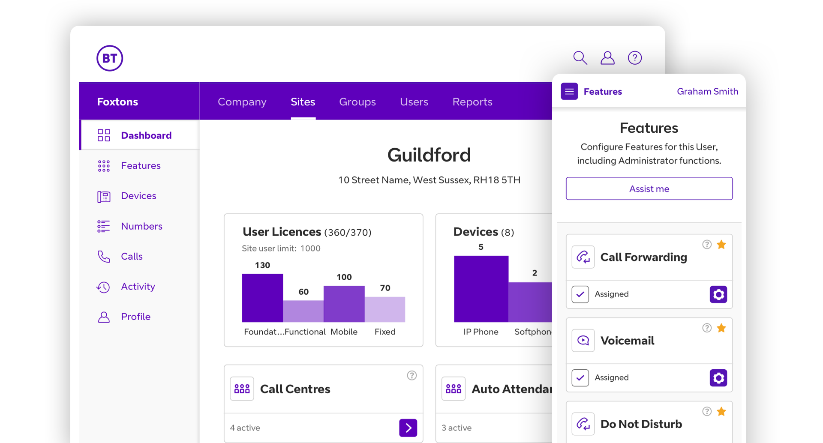The height and width of the screenshot is (443, 823).
Task: Open the search magnifier icon
Action: coord(580,57)
